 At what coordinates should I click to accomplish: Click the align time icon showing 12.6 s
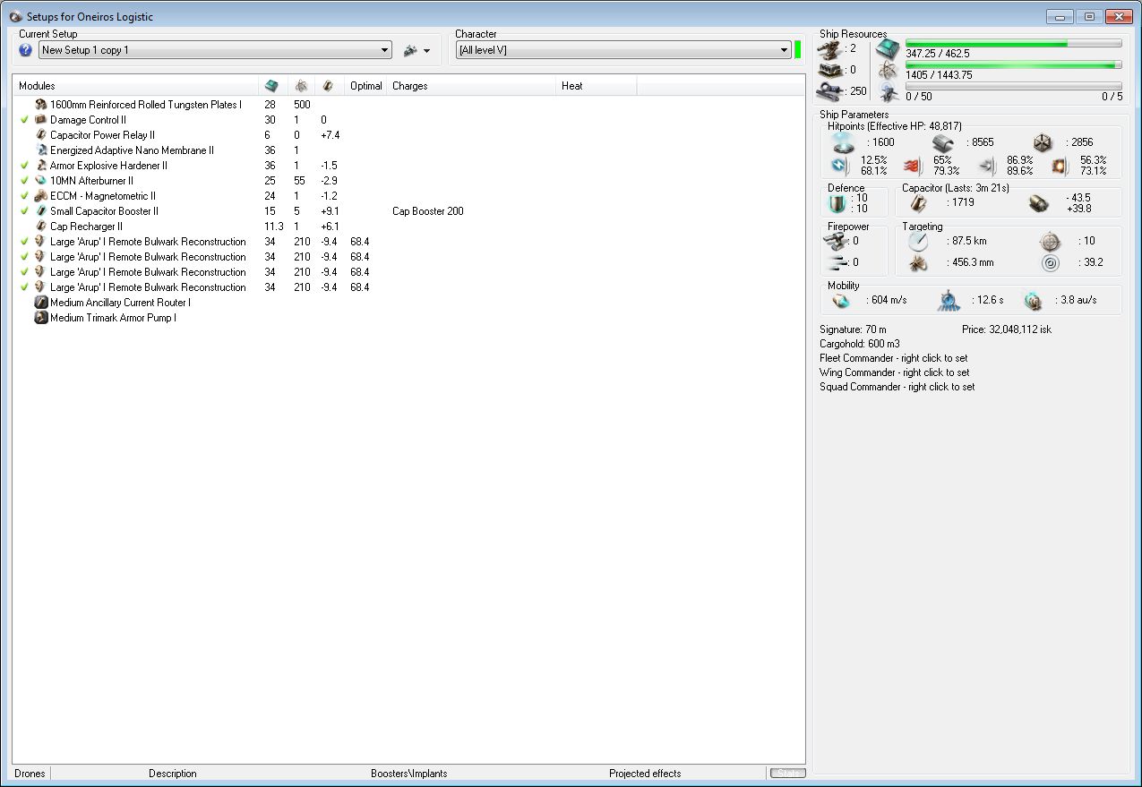949,300
